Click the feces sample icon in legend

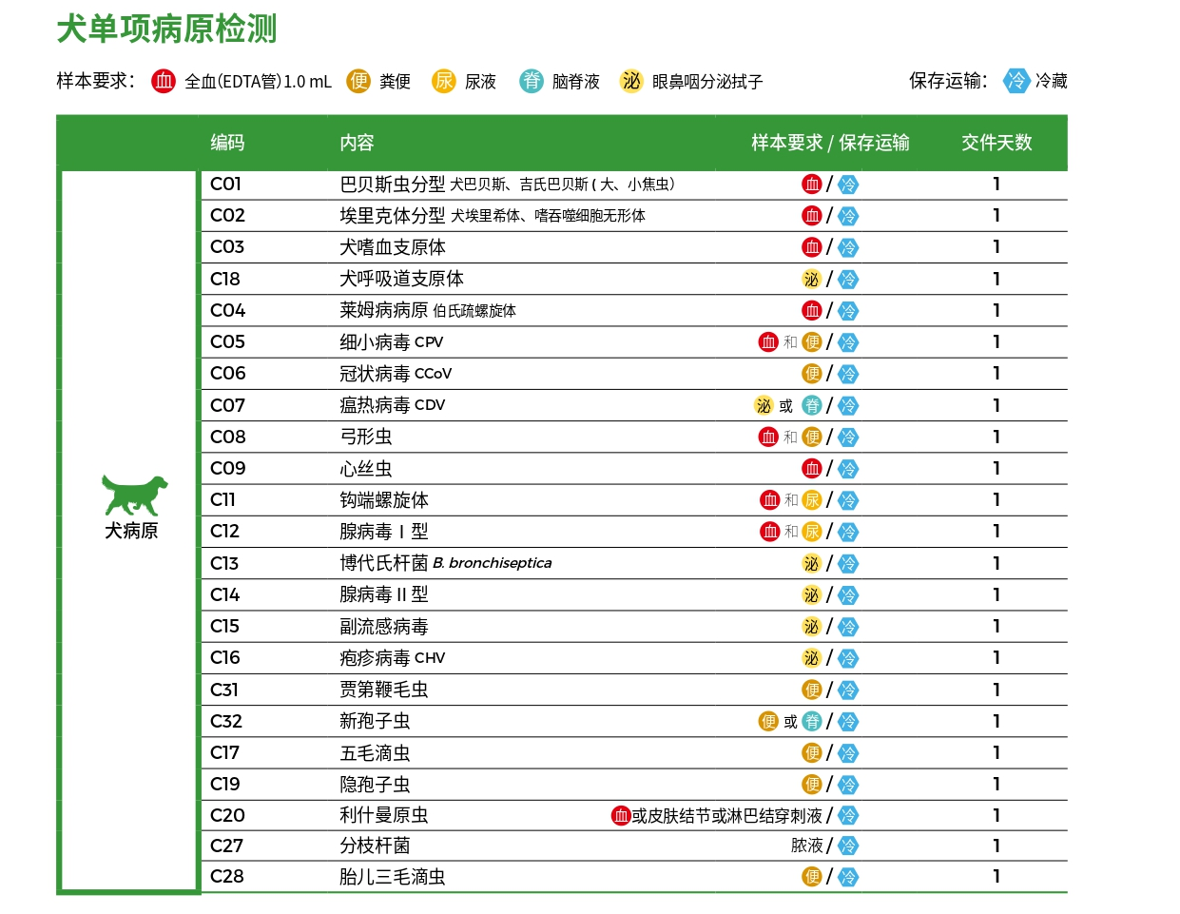click(x=358, y=81)
